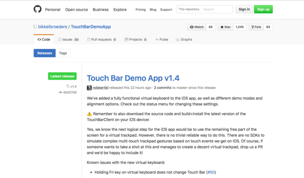Open the Pull requests tab
This screenshot has width=304, height=178.
tap(102, 39)
